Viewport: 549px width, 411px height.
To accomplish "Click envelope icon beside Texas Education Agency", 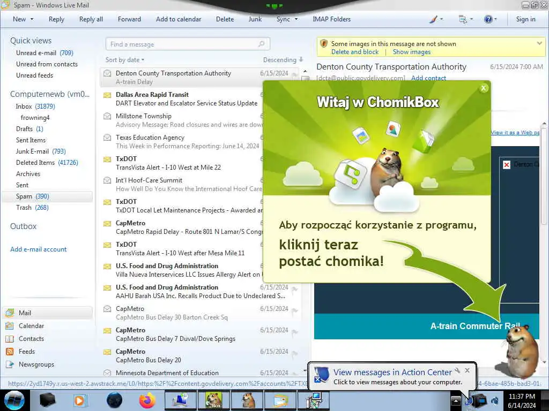I will (107, 138).
